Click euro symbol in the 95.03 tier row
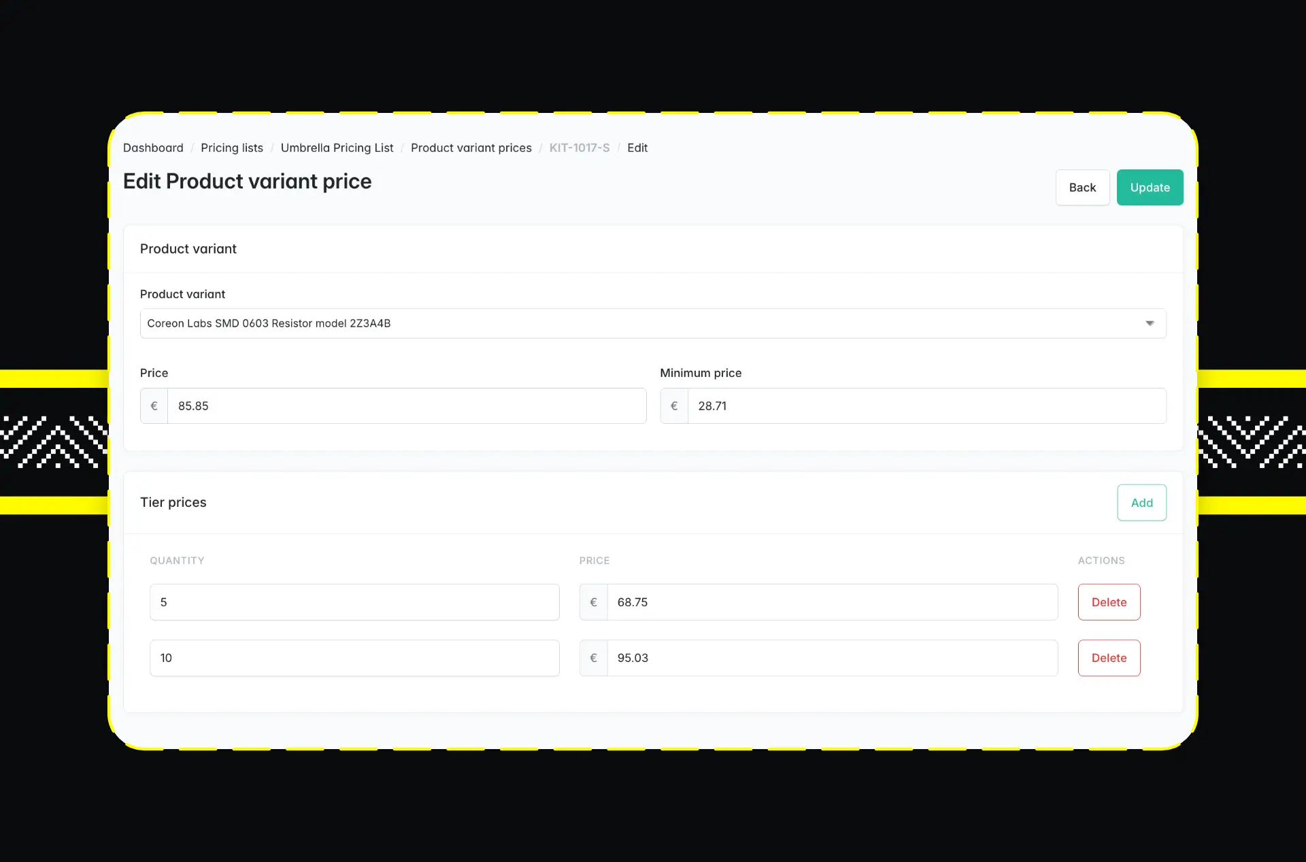The height and width of the screenshot is (862, 1306). (x=593, y=658)
